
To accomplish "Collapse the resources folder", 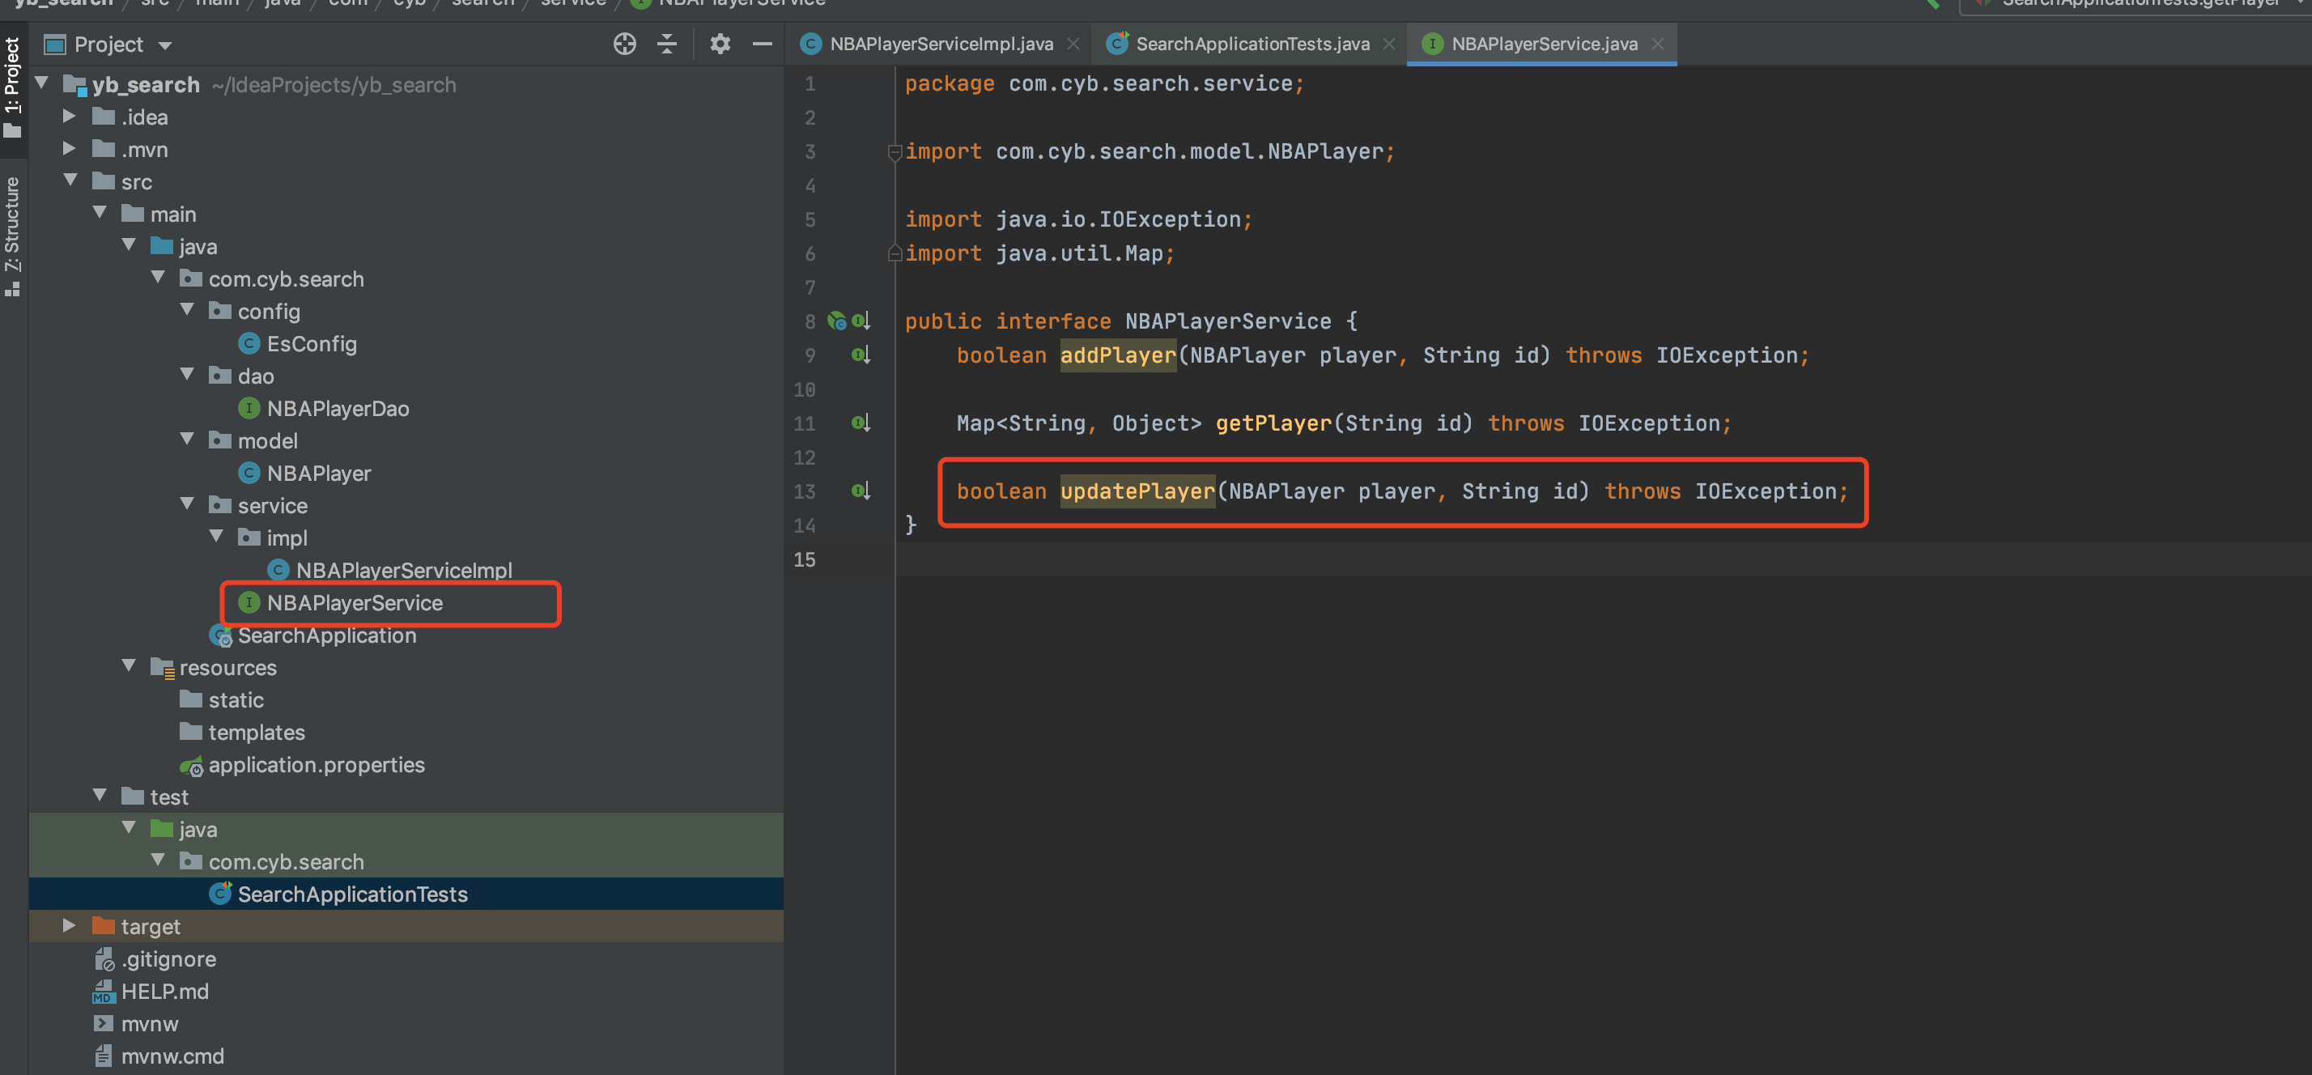I will 129,666.
